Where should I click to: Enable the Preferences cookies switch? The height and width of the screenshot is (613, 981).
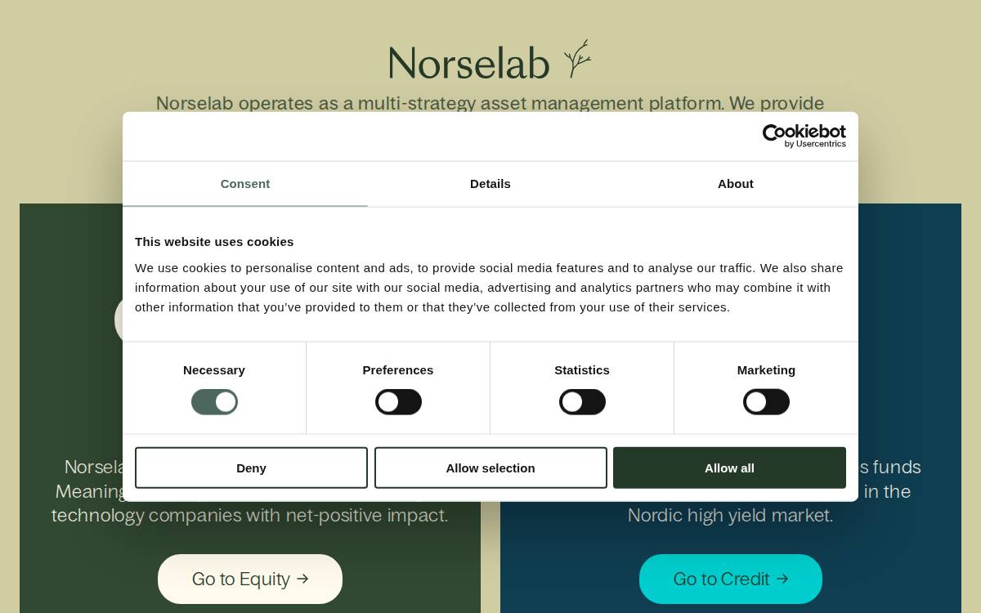pyautogui.click(x=398, y=402)
